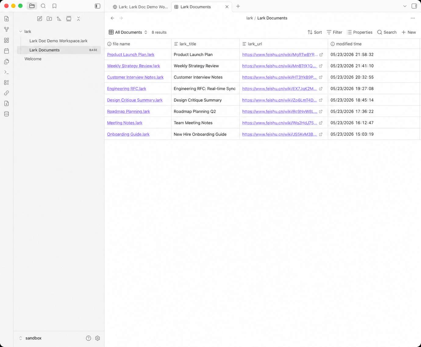Click the checklist-style list ribbon icon
Viewport: 421px width, 347px height.
[6, 83]
